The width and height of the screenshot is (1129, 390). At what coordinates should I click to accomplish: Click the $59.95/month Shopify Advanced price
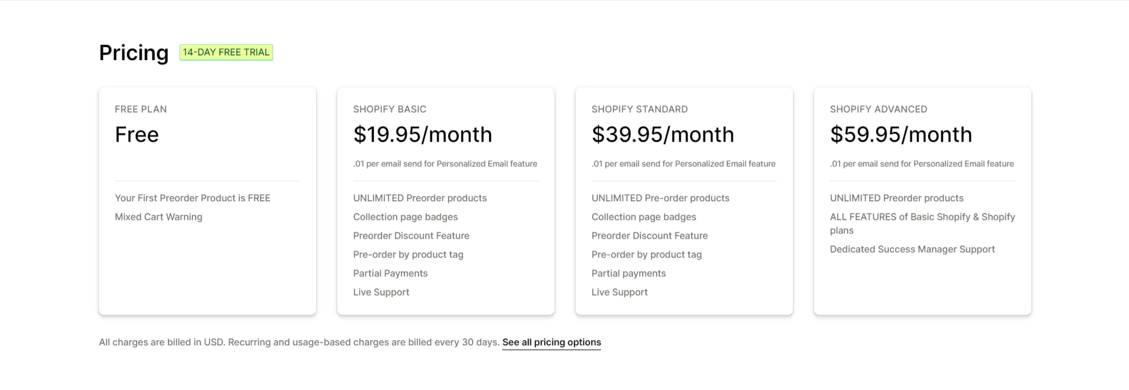pyautogui.click(x=901, y=135)
